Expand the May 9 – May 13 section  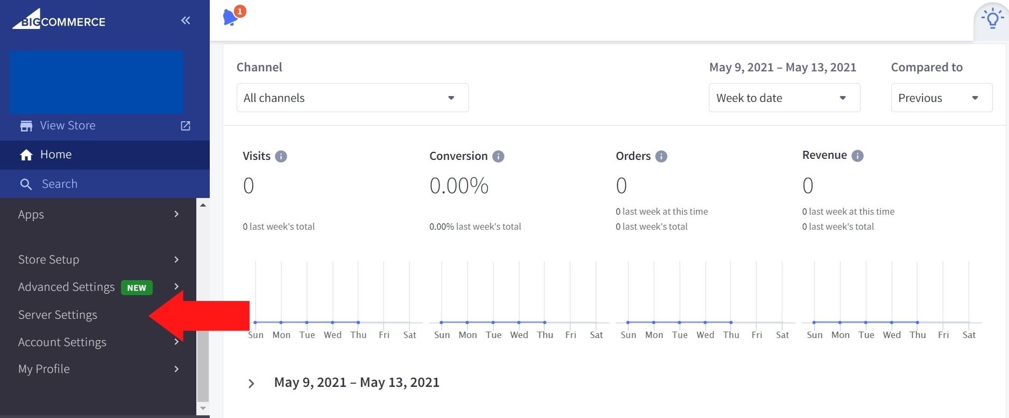tap(251, 383)
